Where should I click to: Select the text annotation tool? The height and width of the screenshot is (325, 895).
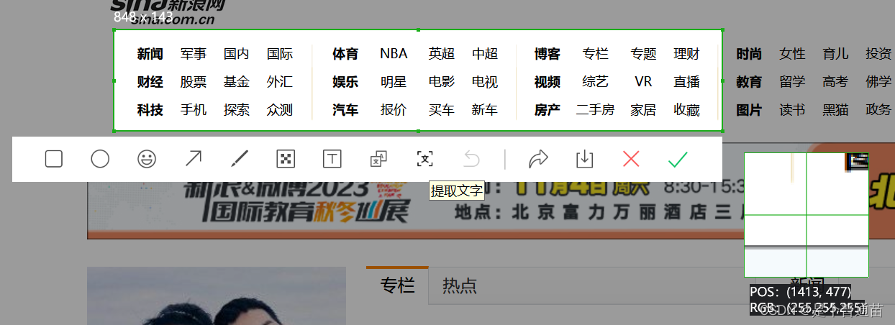(332, 159)
